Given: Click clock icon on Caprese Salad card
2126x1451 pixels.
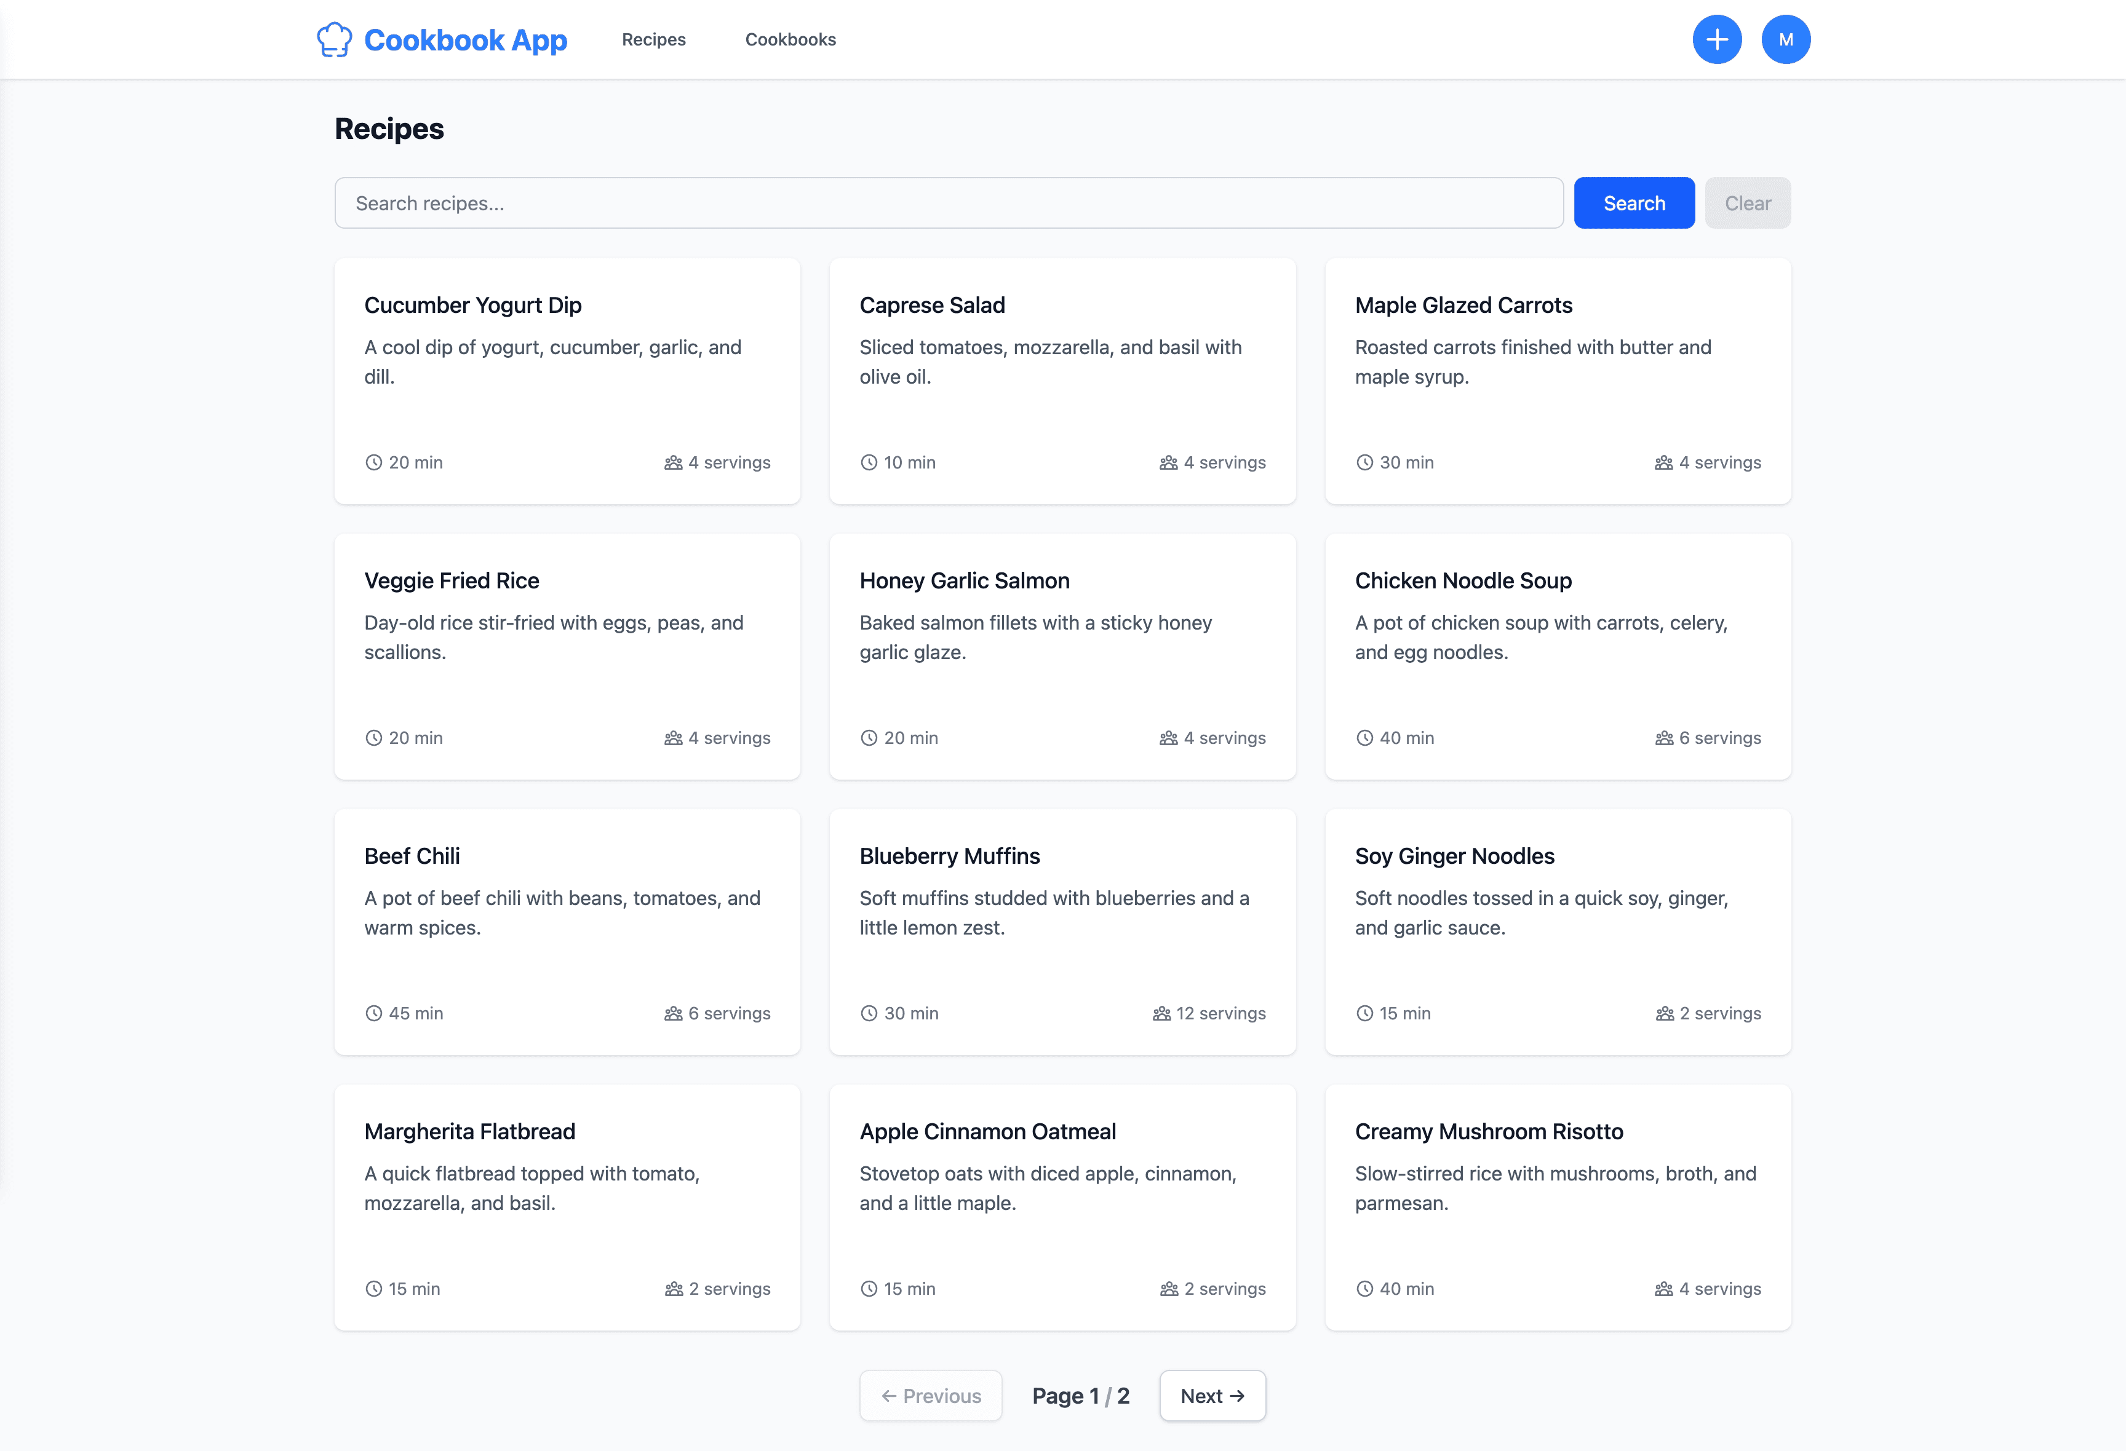Looking at the screenshot, I should coord(868,462).
